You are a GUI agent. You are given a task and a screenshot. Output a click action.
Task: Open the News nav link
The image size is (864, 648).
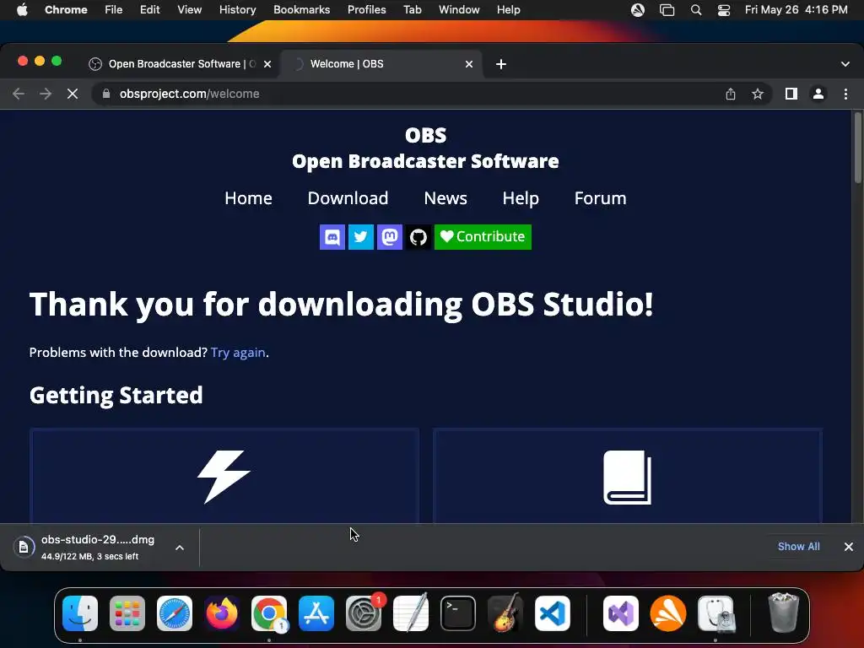tap(445, 197)
